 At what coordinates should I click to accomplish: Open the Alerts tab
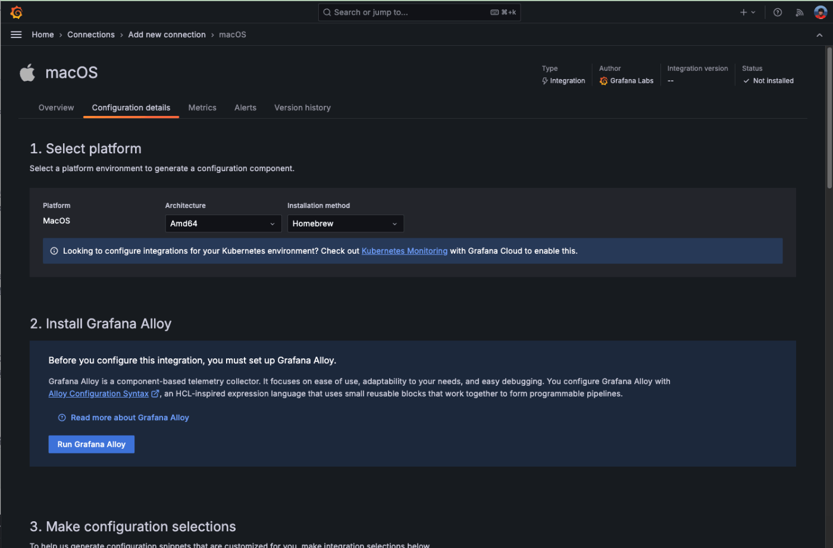coord(245,108)
